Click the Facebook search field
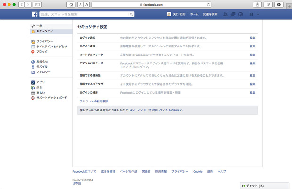292x189 pixels. pyautogui.click(x=84, y=14)
